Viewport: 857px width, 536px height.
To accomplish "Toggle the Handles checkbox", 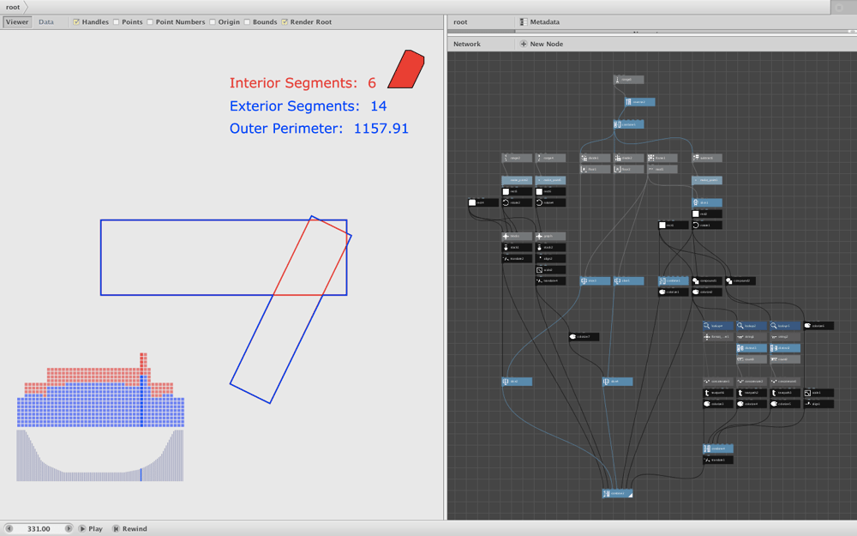I will pos(76,22).
